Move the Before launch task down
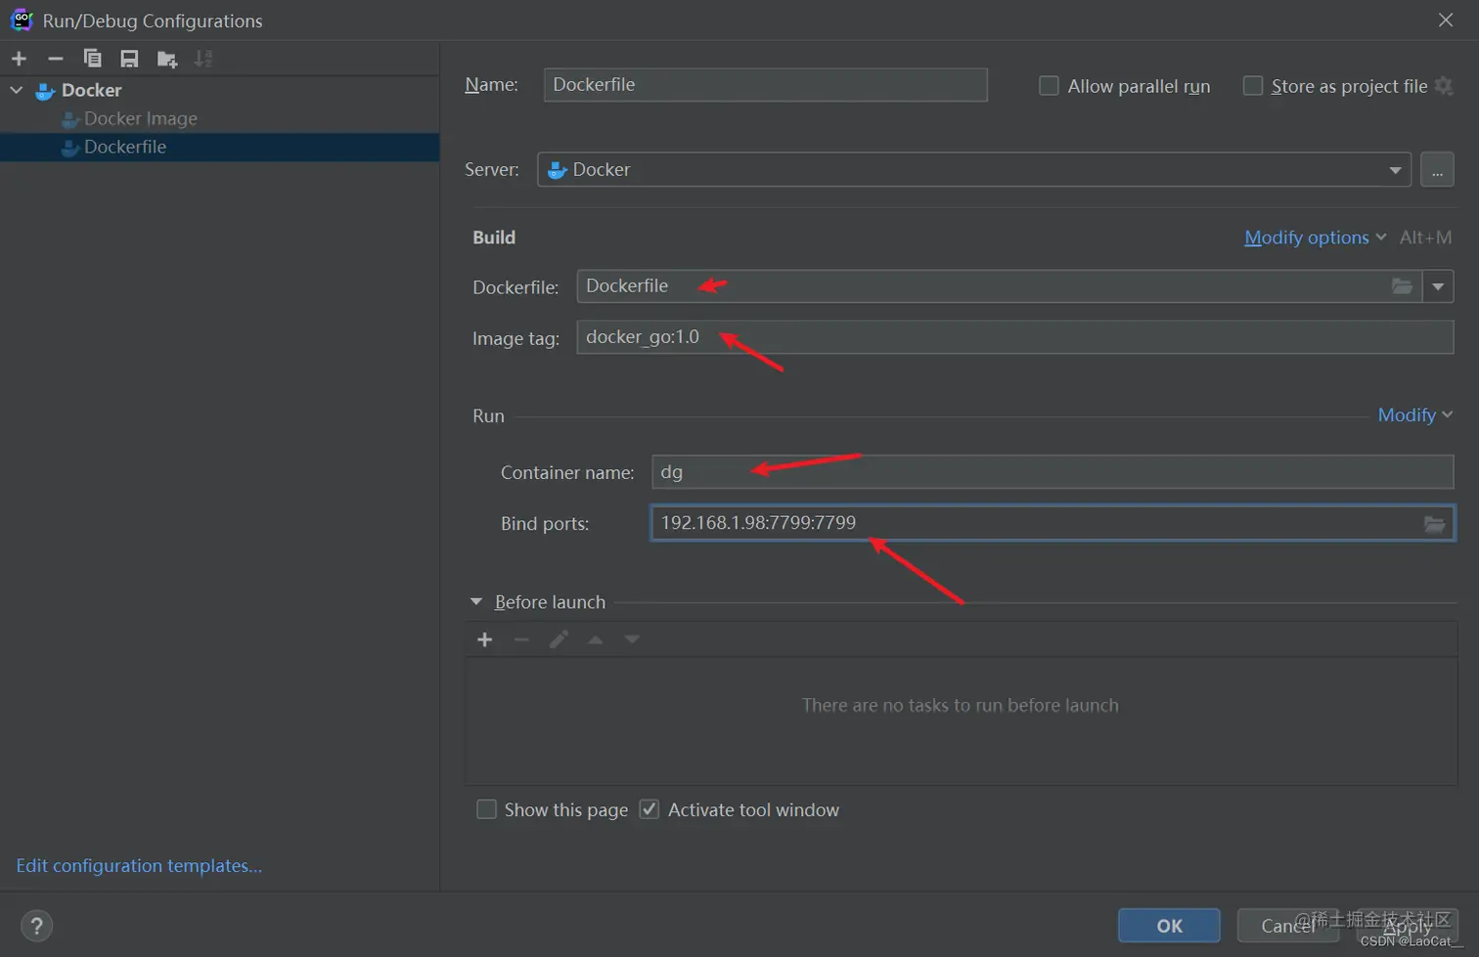Viewport: 1479px width, 957px height. click(x=632, y=639)
